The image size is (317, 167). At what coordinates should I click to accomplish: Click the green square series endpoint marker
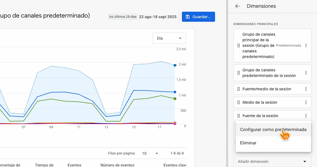point(175,99)
